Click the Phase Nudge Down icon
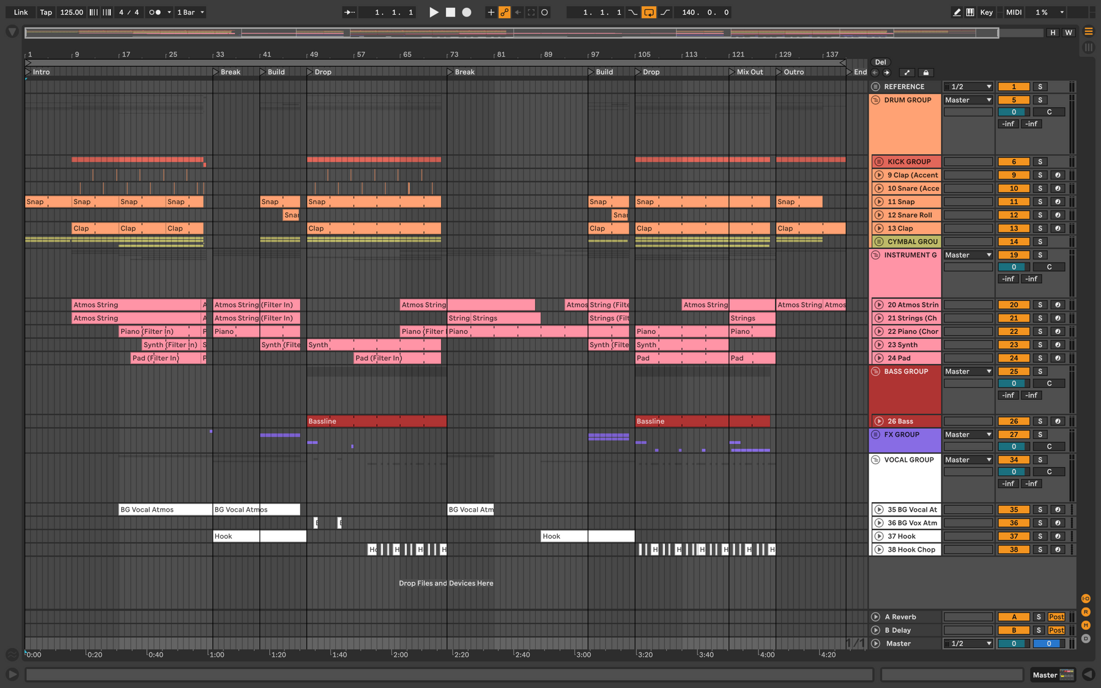This screenshot has width=1101, height=688. click(x=94, y=12)
